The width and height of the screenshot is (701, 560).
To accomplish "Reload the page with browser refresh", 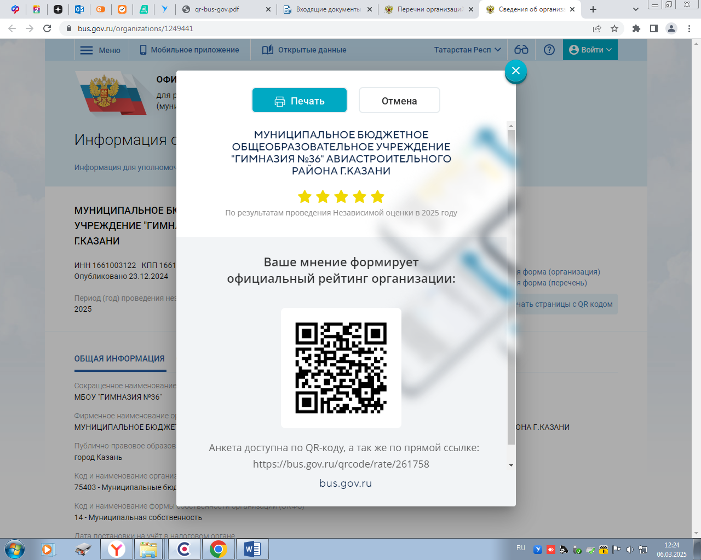I will point(47,28).
